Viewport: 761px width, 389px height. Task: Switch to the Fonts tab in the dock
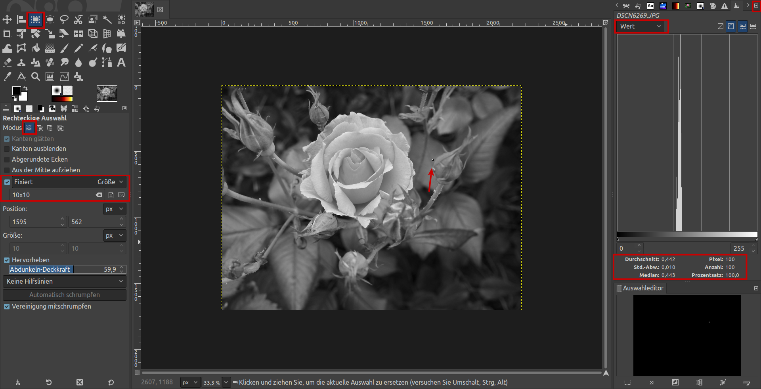point(650,6)
